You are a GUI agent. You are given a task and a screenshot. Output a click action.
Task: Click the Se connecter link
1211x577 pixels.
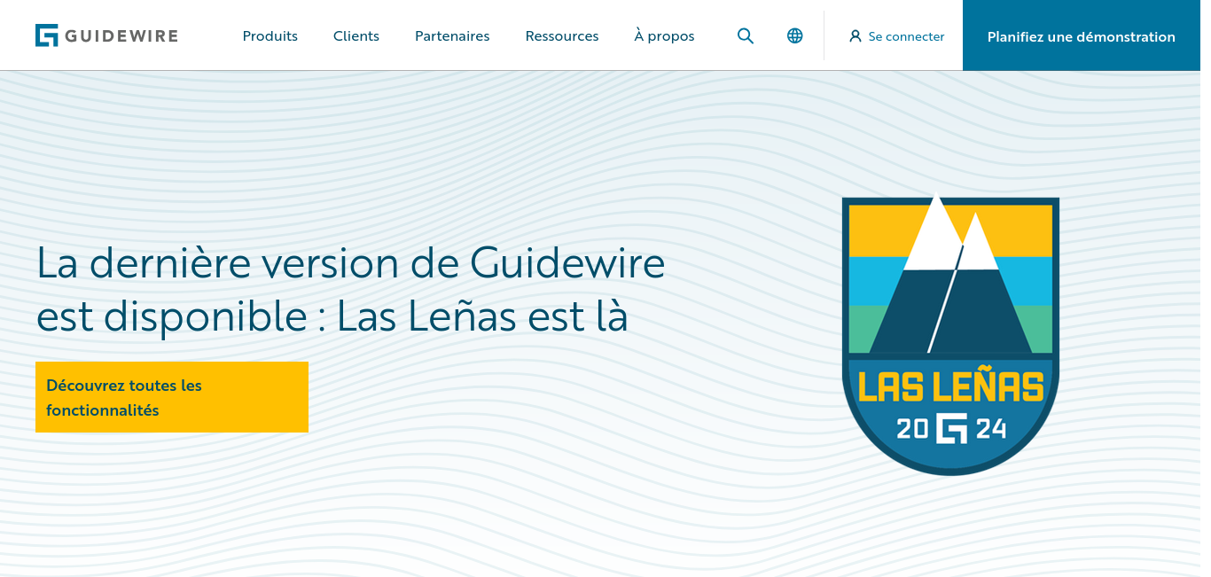coord(897,36)
